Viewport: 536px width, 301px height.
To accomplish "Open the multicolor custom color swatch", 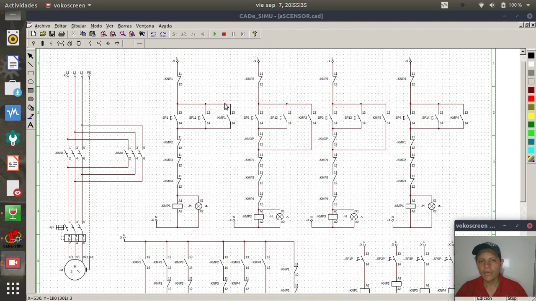I will pos(531,159).
